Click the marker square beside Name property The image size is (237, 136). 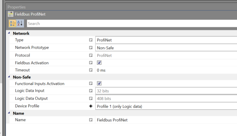point(91,120)
